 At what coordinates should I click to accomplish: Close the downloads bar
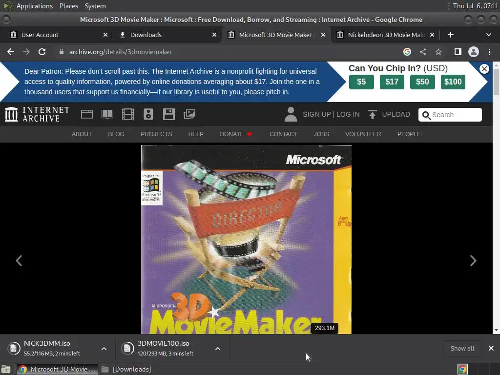(491, 348)
